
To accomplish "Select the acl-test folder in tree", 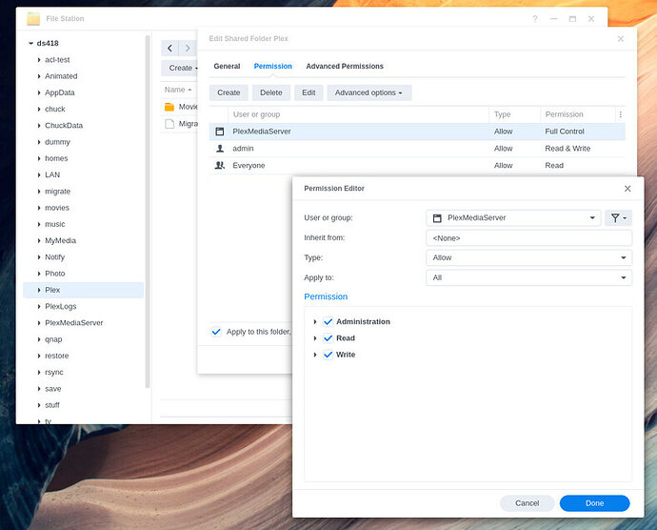I will coord(57,60).
